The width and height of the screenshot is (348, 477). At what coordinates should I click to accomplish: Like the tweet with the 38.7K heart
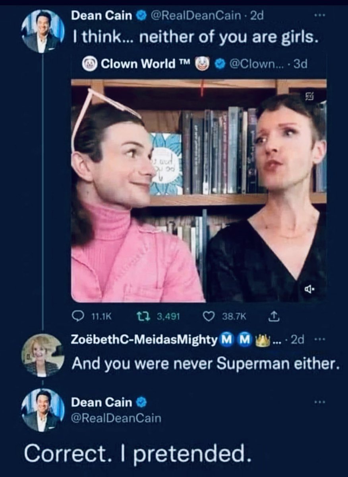[x=209, y=316]
